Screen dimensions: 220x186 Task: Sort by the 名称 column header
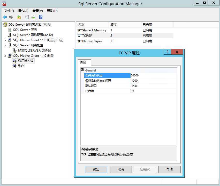click(x=93, y=25)
